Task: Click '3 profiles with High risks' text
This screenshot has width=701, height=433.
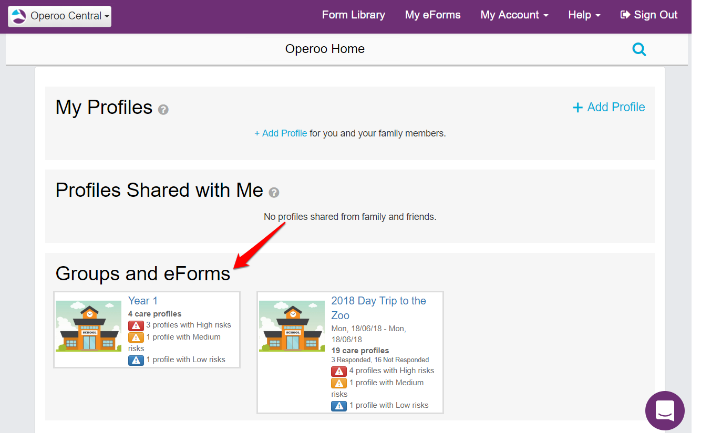Action: point(189,325)
